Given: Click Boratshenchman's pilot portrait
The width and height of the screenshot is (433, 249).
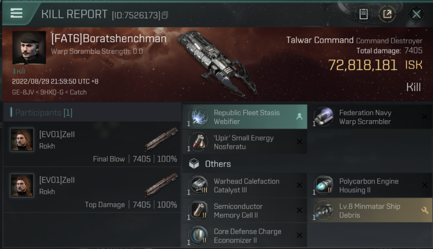Looking at the screenshot, I should coord(29,47).
